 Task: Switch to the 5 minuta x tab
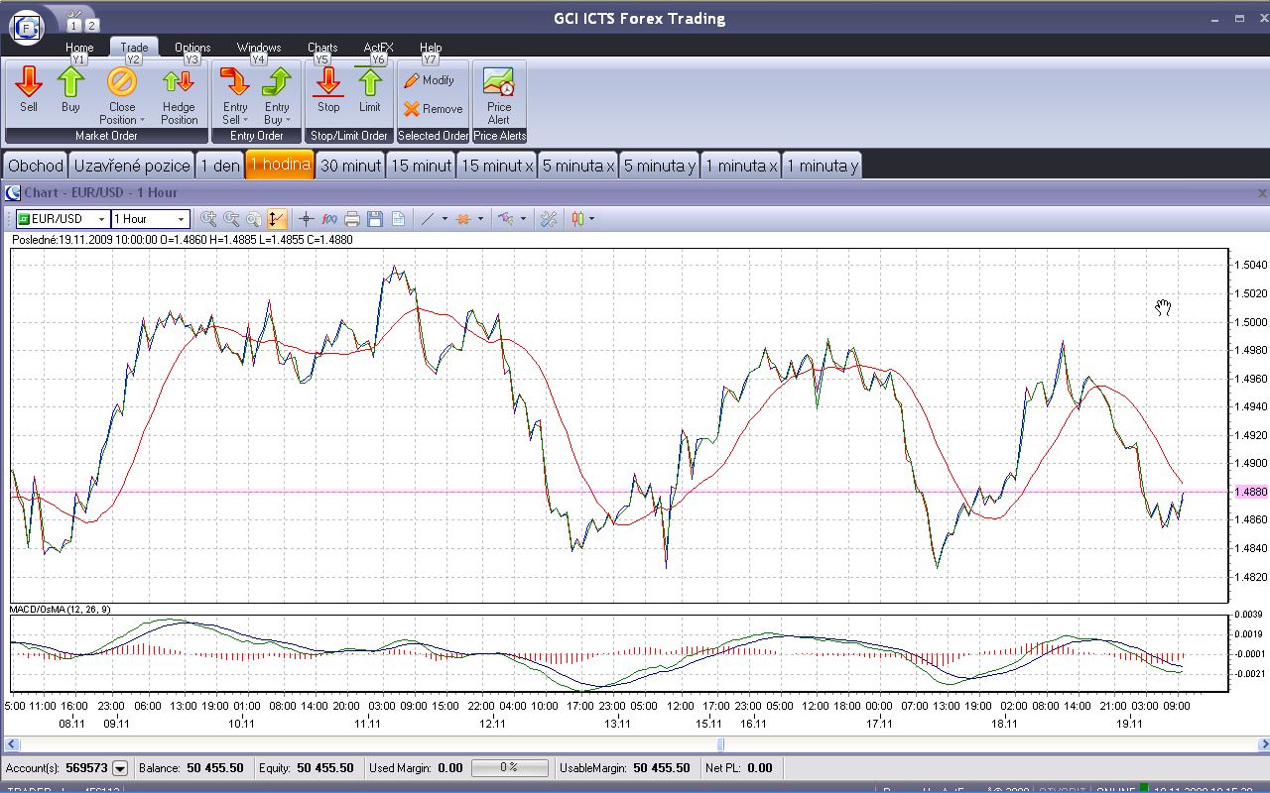pos(577,166)
